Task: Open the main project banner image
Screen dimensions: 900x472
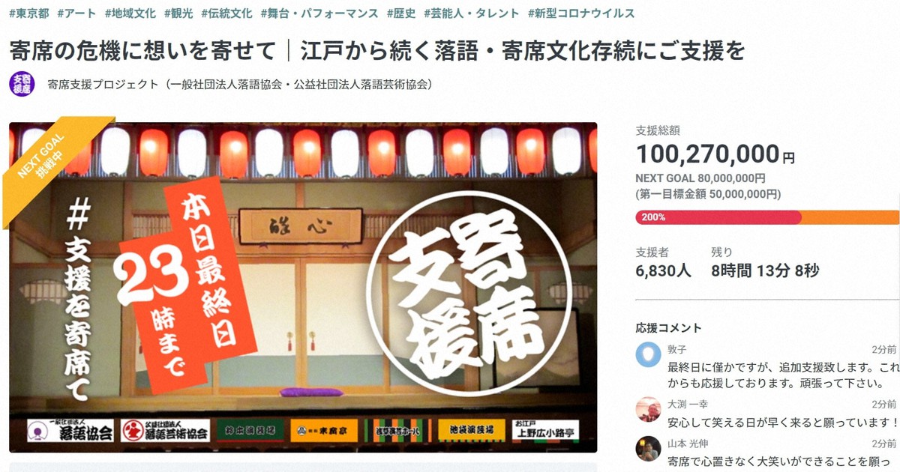Action: [x=303, y=288]
